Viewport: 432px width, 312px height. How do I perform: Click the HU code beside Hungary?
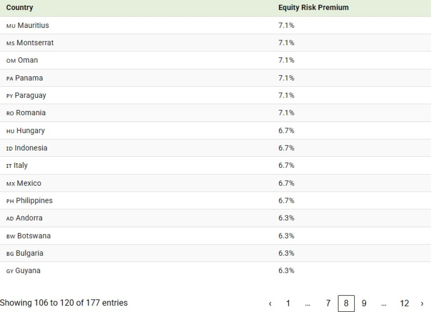11,131
